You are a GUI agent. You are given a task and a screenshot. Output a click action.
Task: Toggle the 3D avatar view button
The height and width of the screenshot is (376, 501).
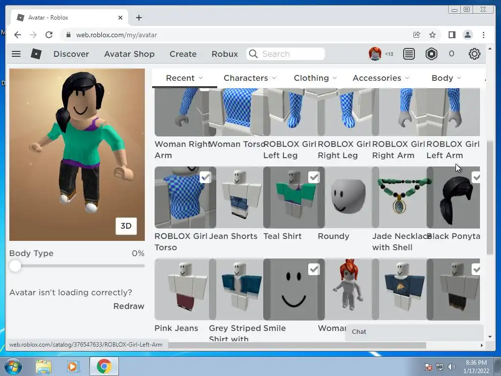126,226
